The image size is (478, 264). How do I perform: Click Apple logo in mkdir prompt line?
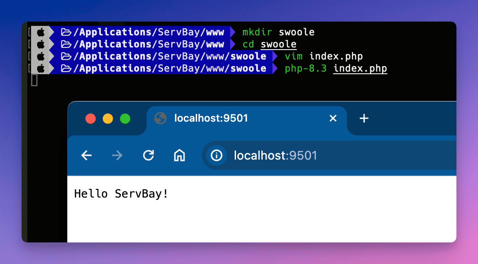[x=41, y=32]
